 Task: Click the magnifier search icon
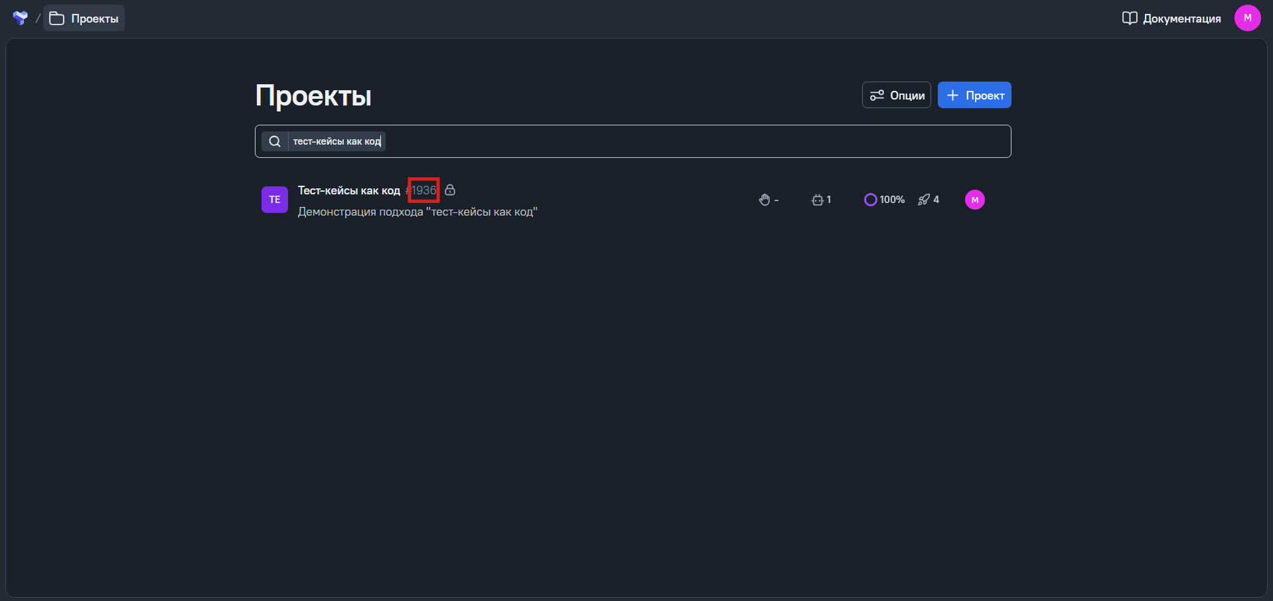pos(275,141)
